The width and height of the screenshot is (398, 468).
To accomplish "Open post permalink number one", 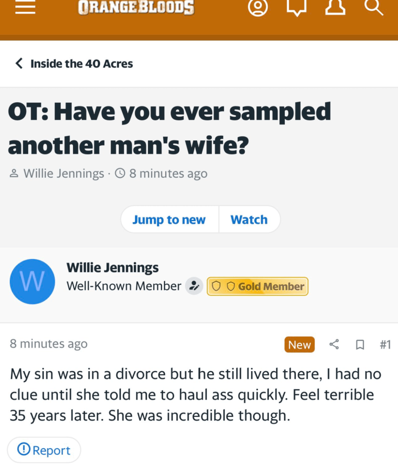I will point(385,345).
